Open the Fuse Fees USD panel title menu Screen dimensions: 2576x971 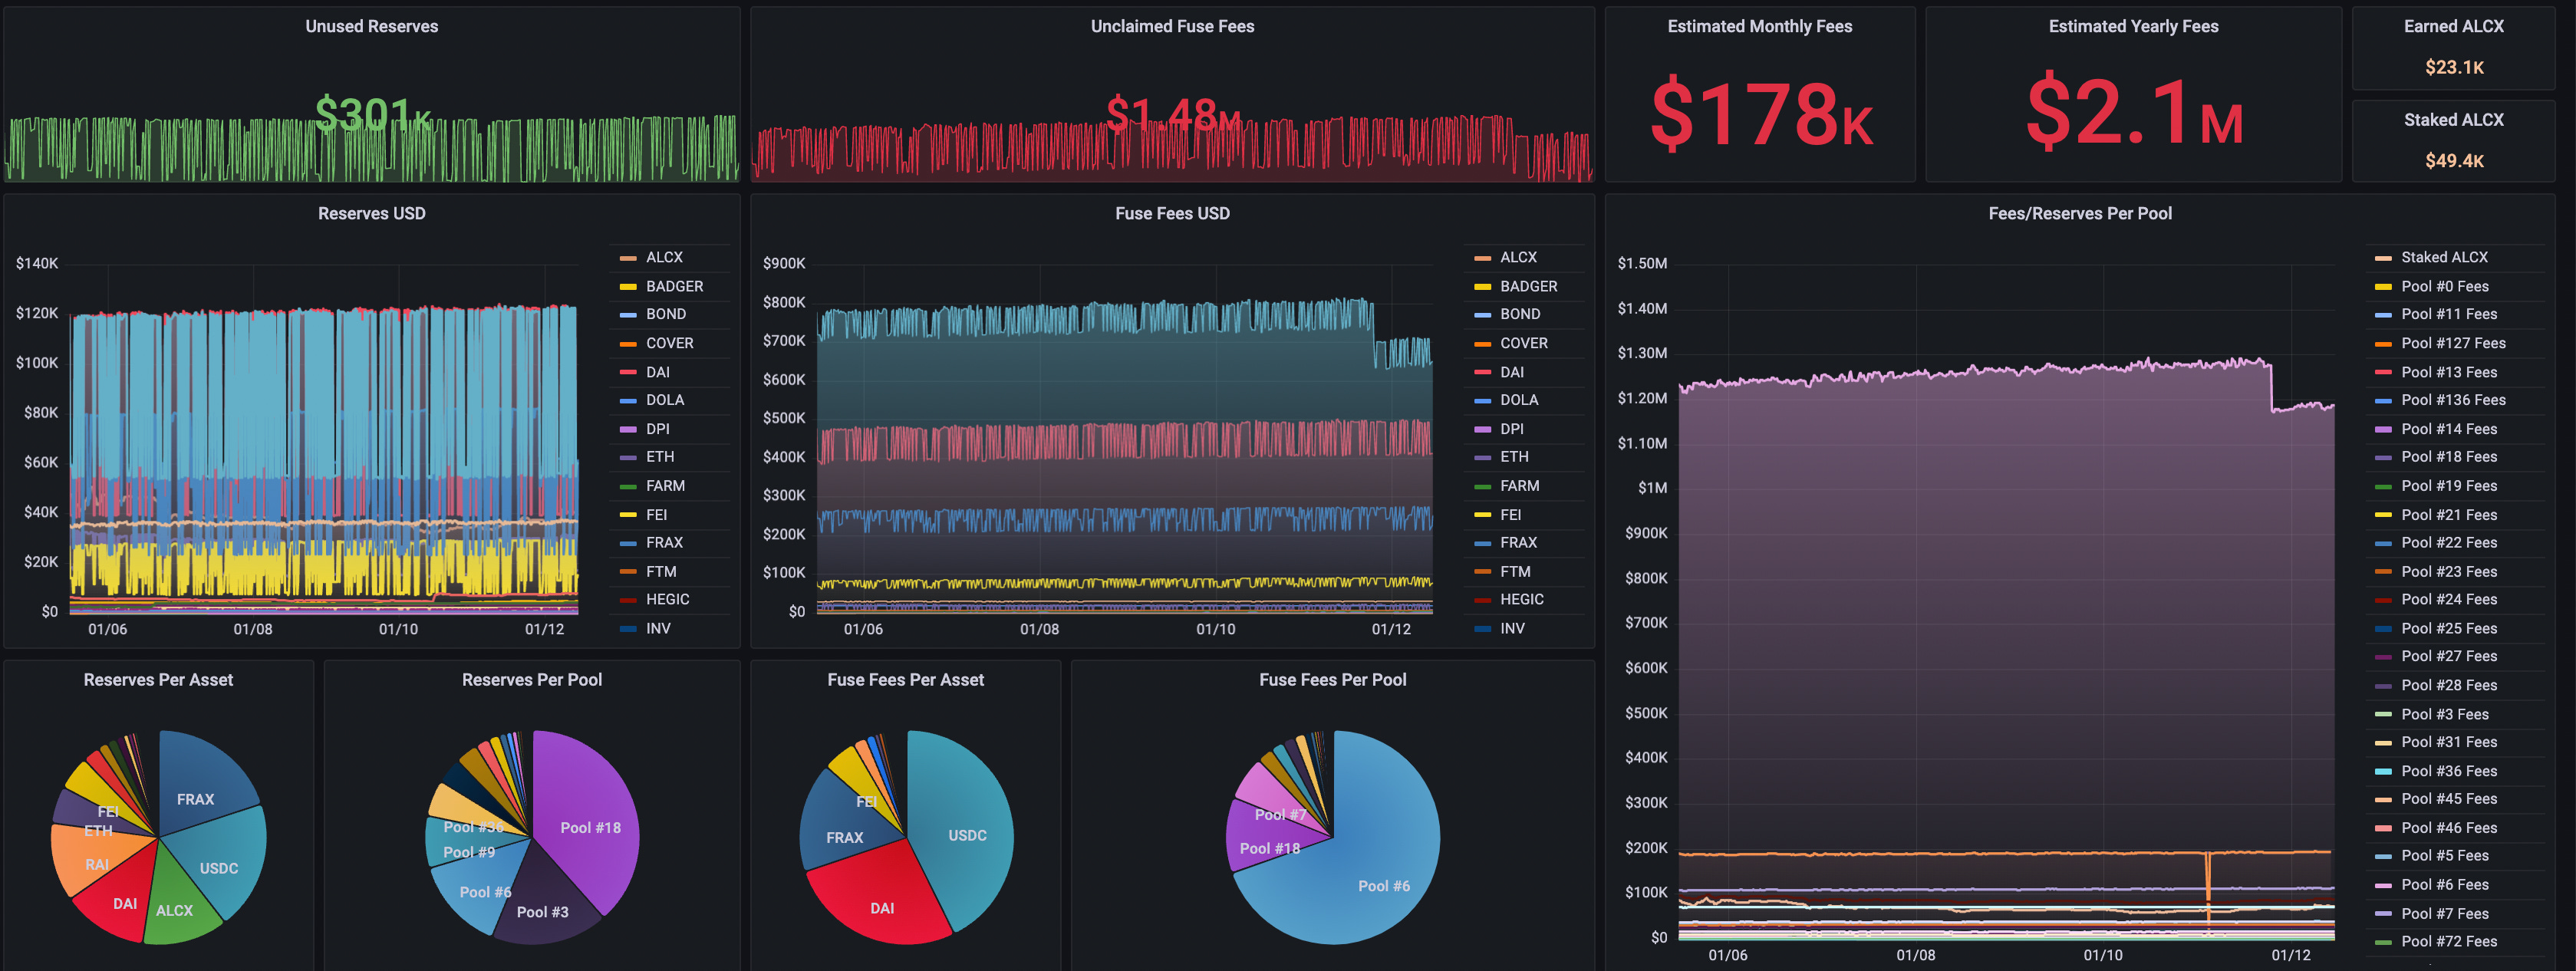pyautogui.click(x=1172, y=213)
